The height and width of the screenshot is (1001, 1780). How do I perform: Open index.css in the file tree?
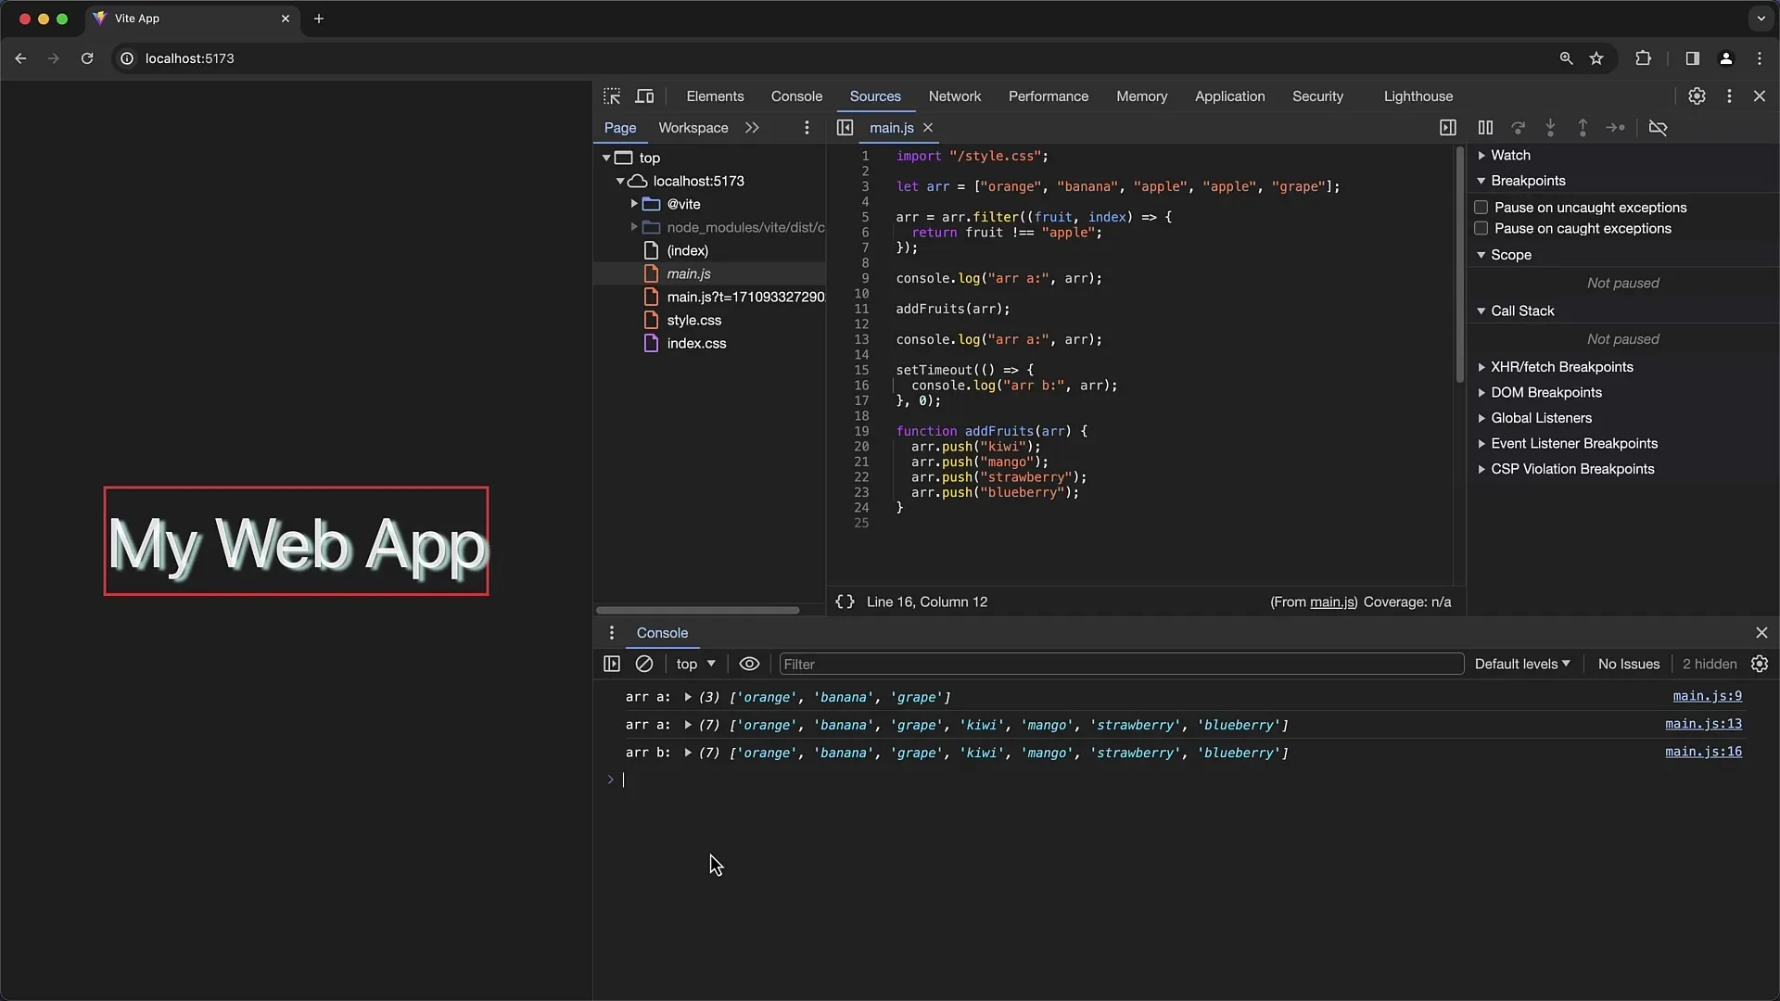click(696, 344)
